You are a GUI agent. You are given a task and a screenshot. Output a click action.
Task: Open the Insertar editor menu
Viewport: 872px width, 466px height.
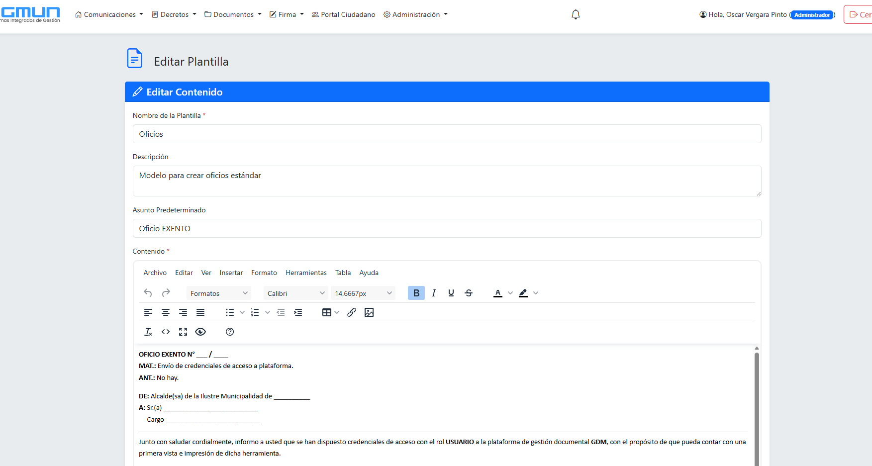tap(231, 273)
